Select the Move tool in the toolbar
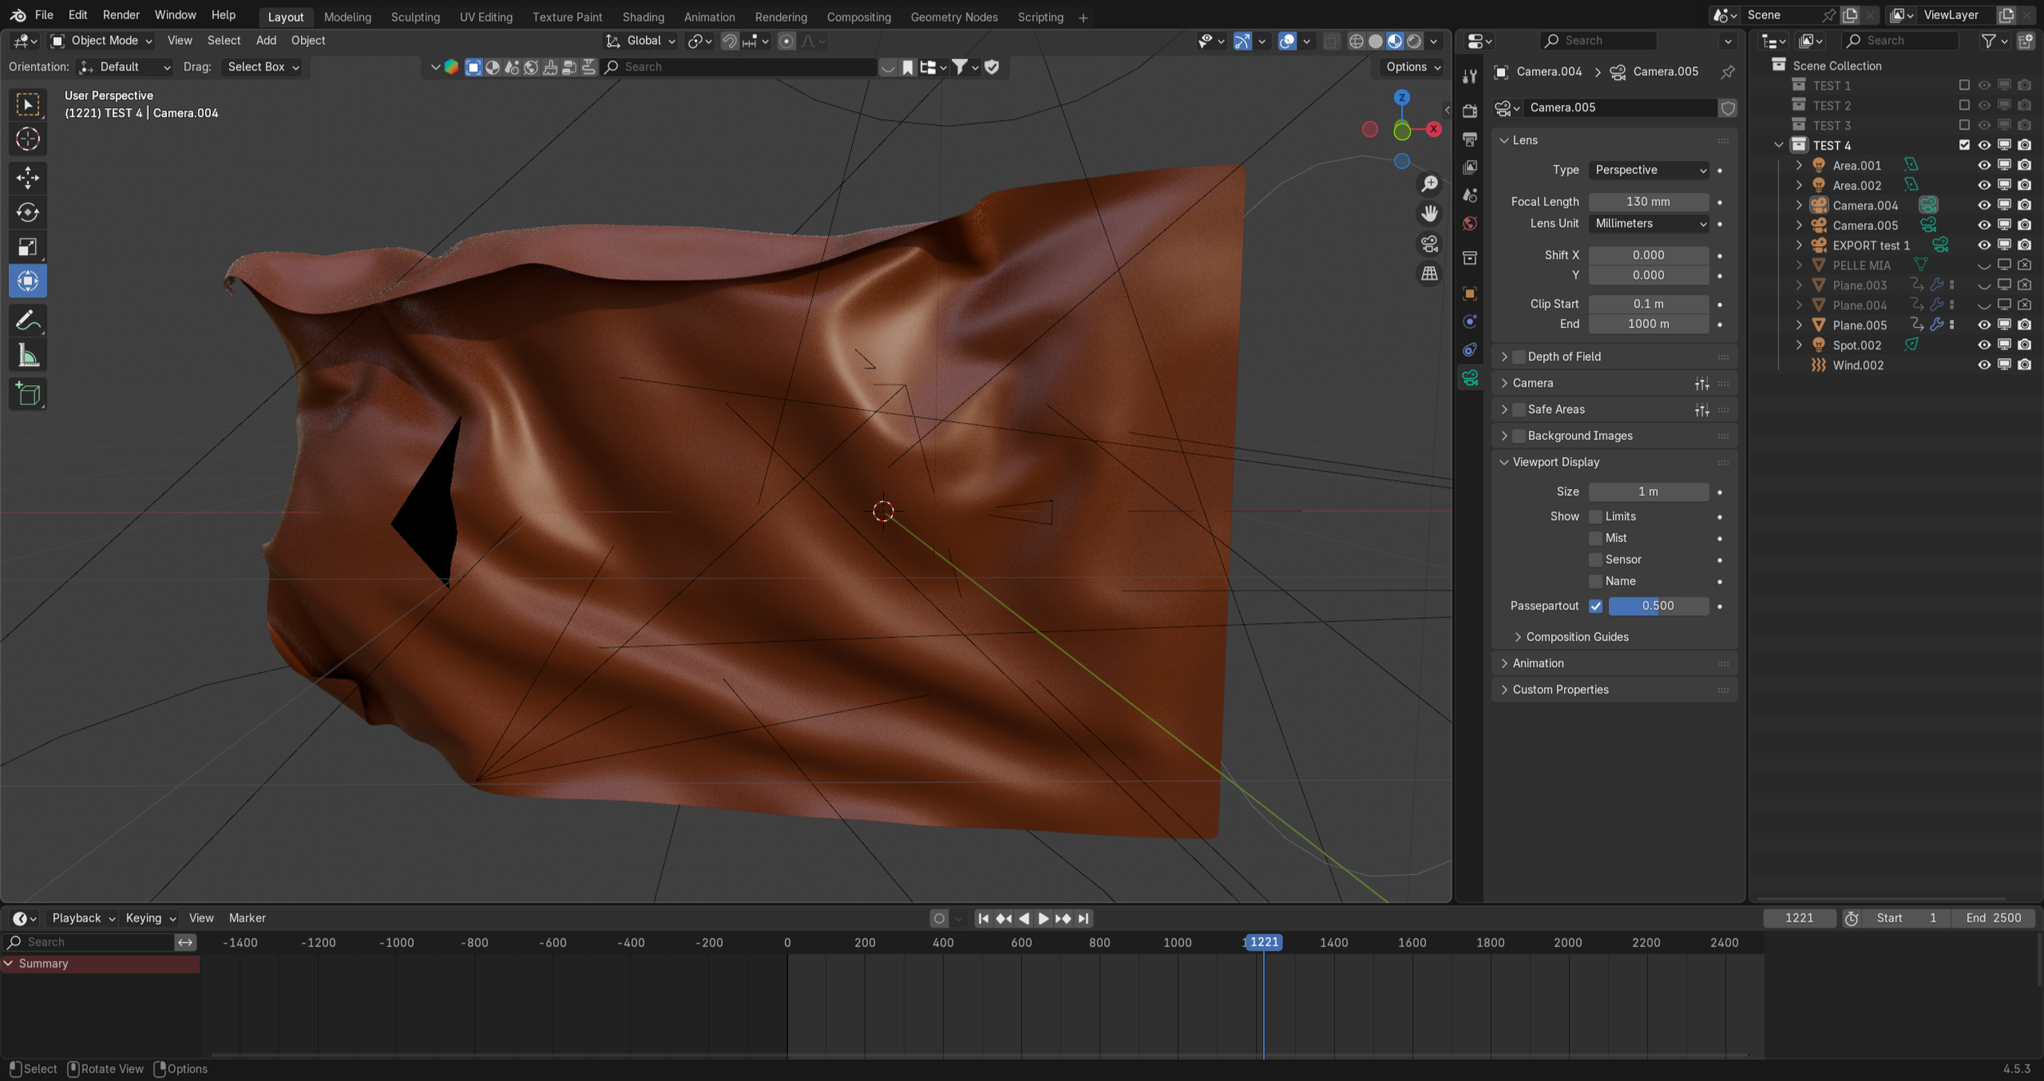This screenshot has height=1081, width=2044. [28, 177]
